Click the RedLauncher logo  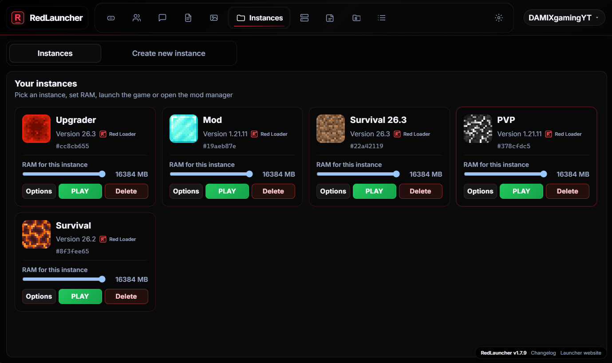[x=47, y=18]
